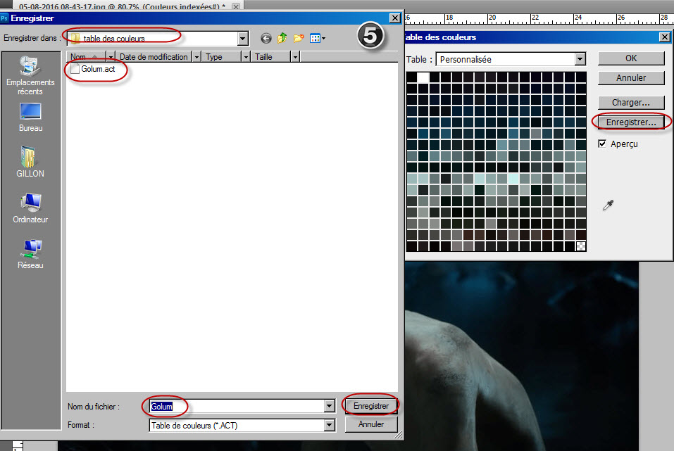
Task: Open the view options menu icon
Action: coord(317,38)
